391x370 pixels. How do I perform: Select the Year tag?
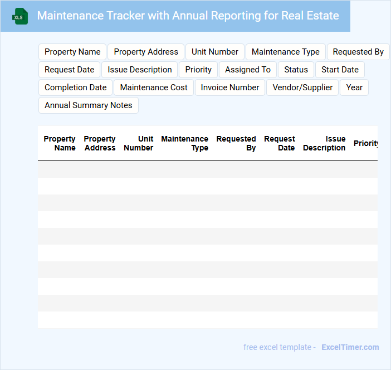[x=354, y=87]
